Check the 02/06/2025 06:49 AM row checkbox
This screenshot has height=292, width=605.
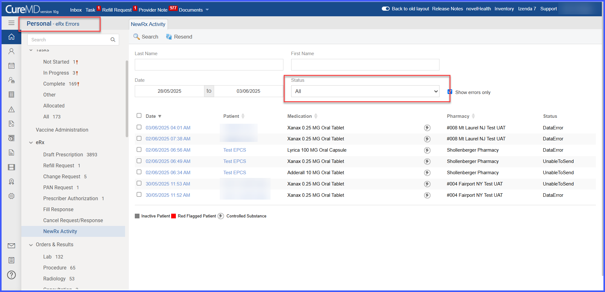point(139,161)
